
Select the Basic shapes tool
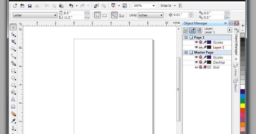tap(13, 92)
